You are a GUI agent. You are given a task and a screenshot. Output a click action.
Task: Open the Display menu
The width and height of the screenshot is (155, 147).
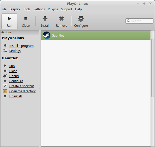pos(15,9)
